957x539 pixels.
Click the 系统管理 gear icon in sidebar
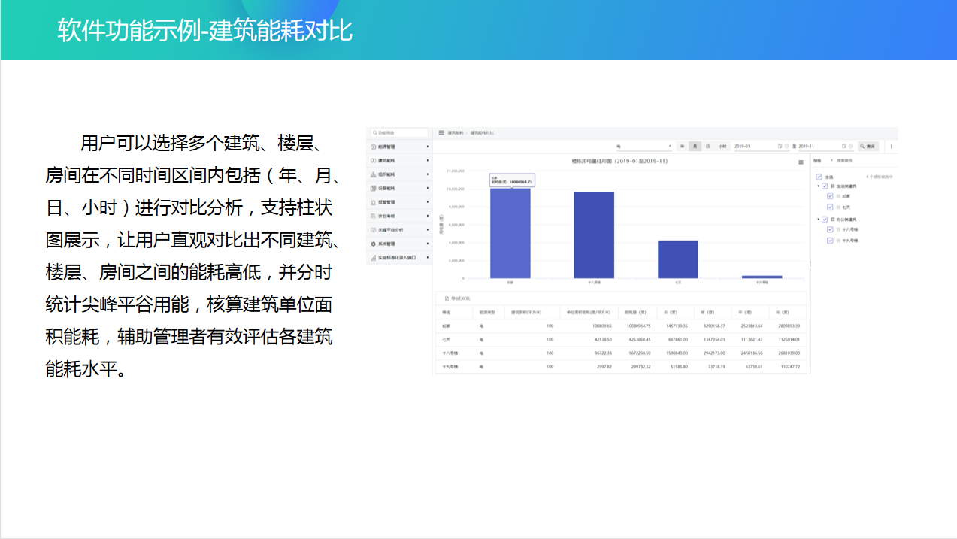pos(374,244)
